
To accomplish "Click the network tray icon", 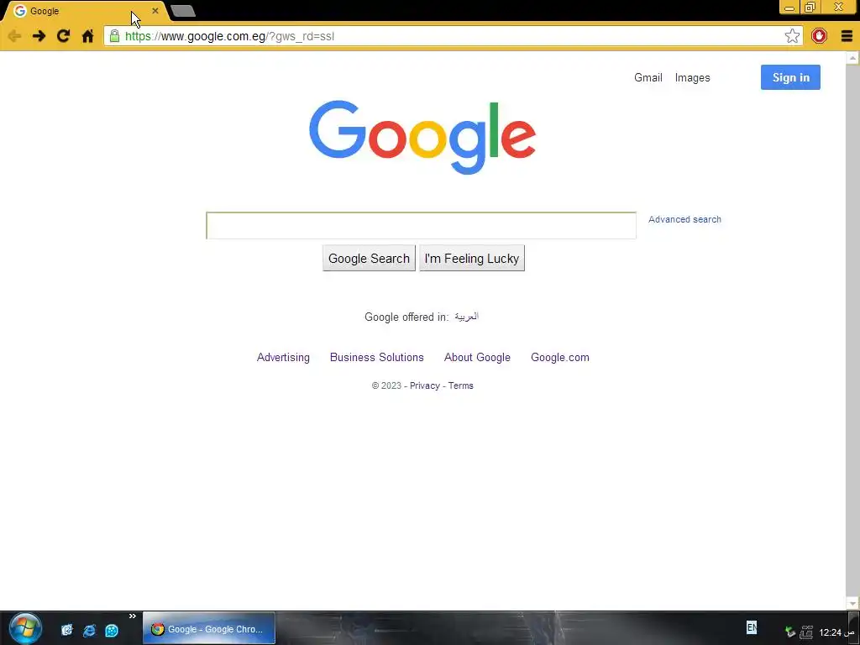I will 806,632.
